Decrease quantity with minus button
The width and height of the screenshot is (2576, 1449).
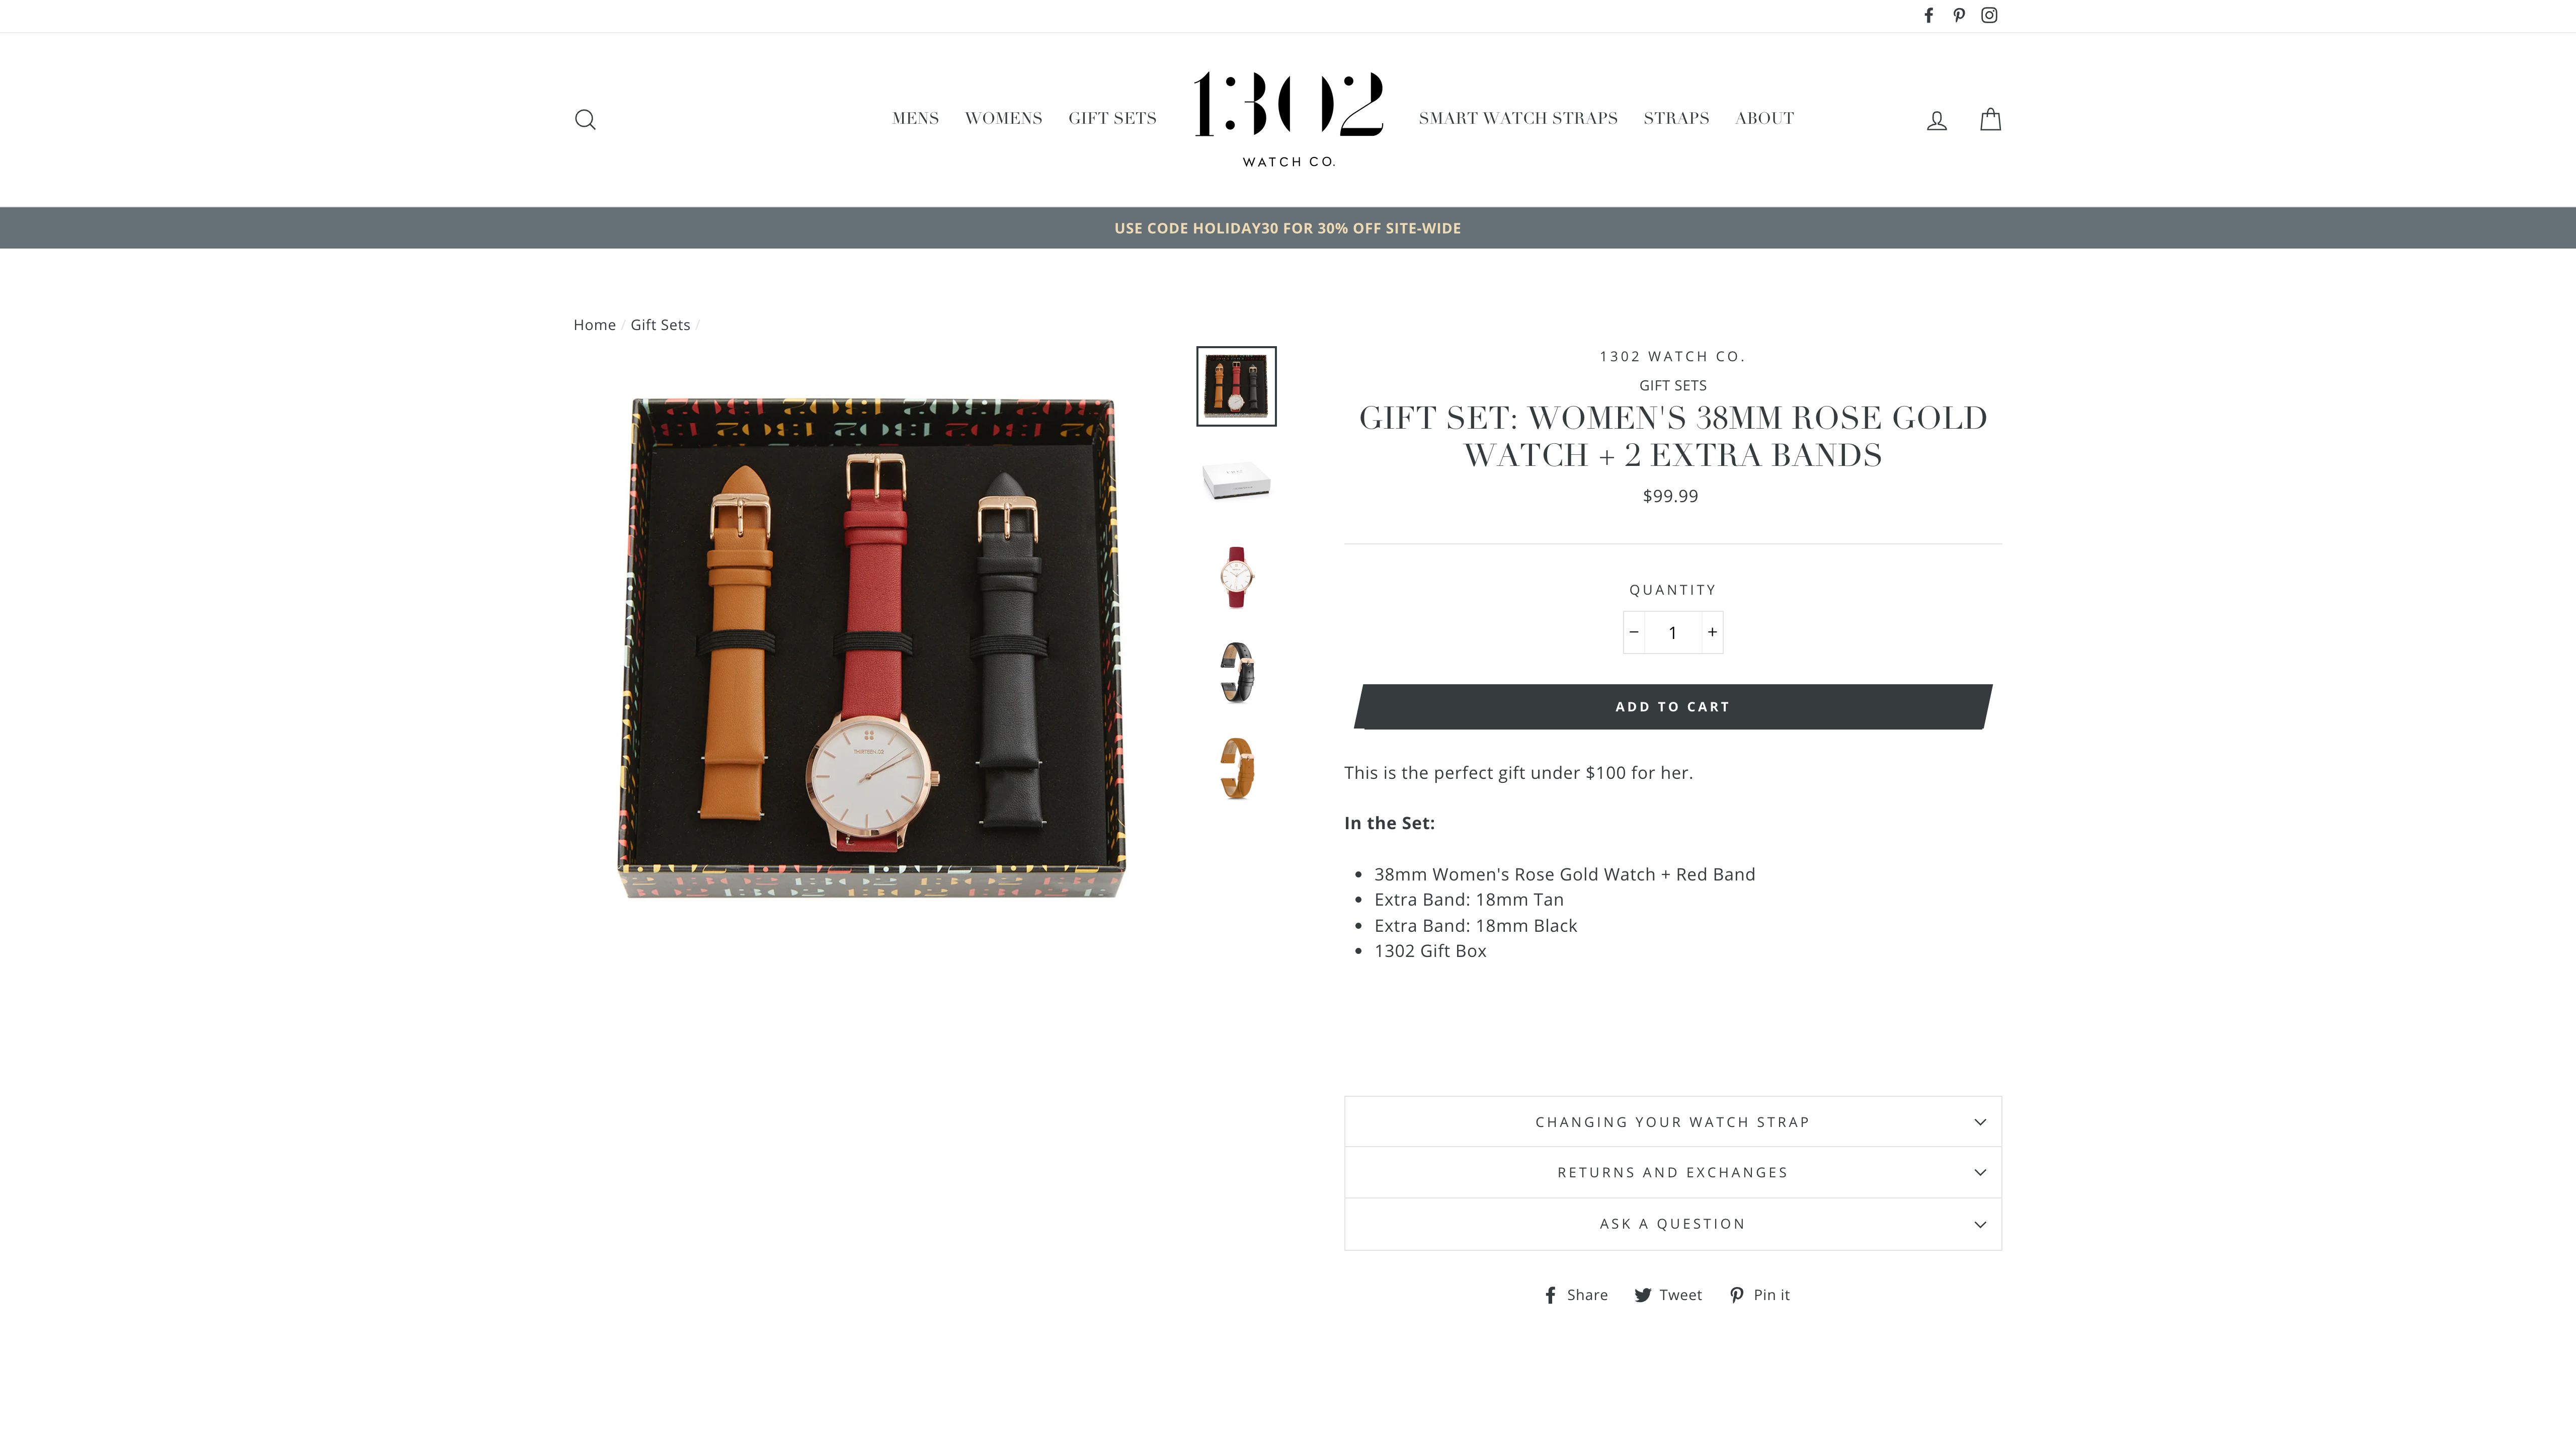1634,632
